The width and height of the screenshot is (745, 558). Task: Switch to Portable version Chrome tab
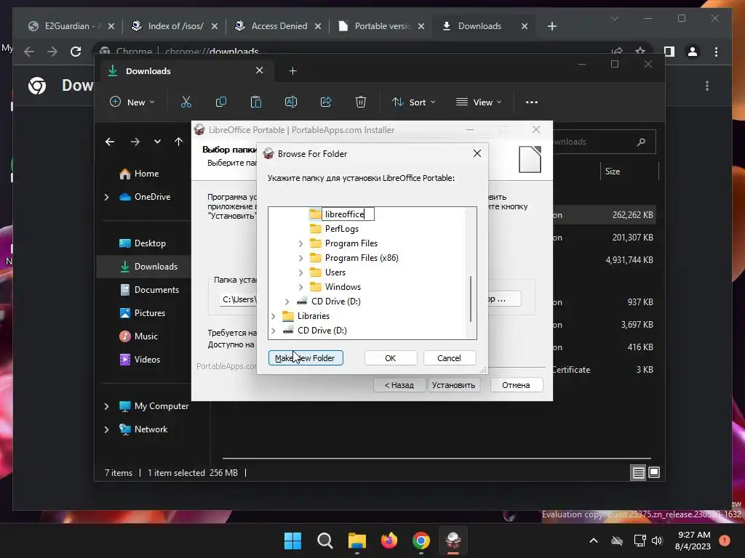(x=382, y=26)
